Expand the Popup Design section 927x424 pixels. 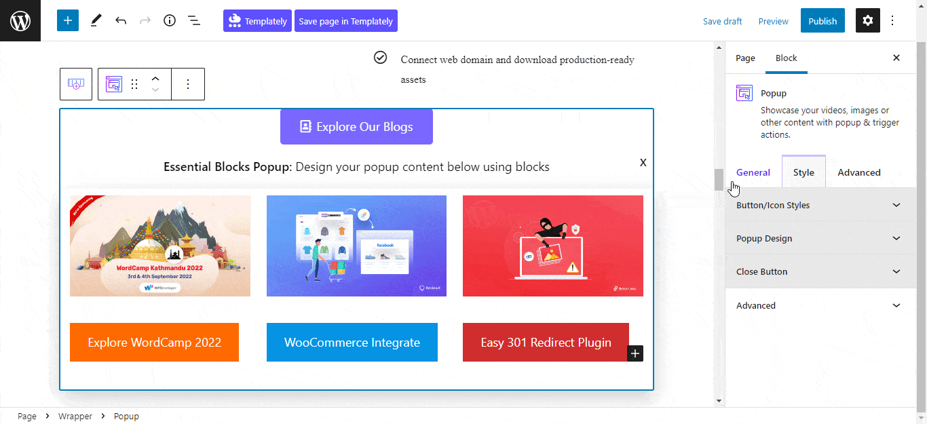[820, 238]
